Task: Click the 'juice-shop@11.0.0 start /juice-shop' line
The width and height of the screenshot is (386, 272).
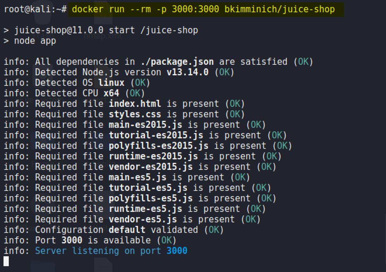Action: pos(101,30)
